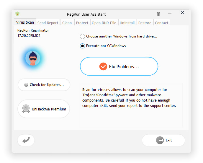Open the Uninstall tab
Image resolution: width=203 pixels, height=163 pixels.
pyautogui.click(x=127, y=23)
